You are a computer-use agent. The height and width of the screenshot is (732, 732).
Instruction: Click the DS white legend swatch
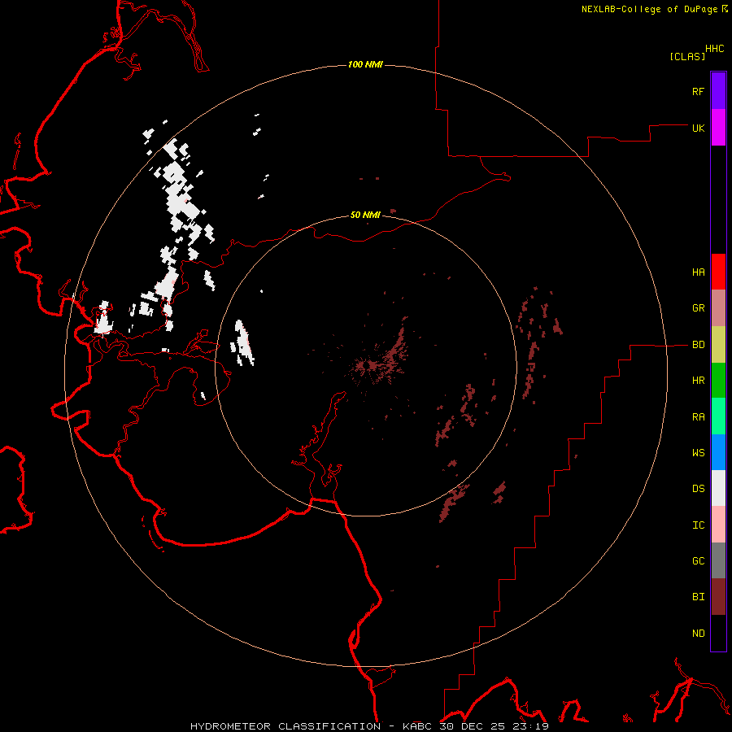(718, 488)
